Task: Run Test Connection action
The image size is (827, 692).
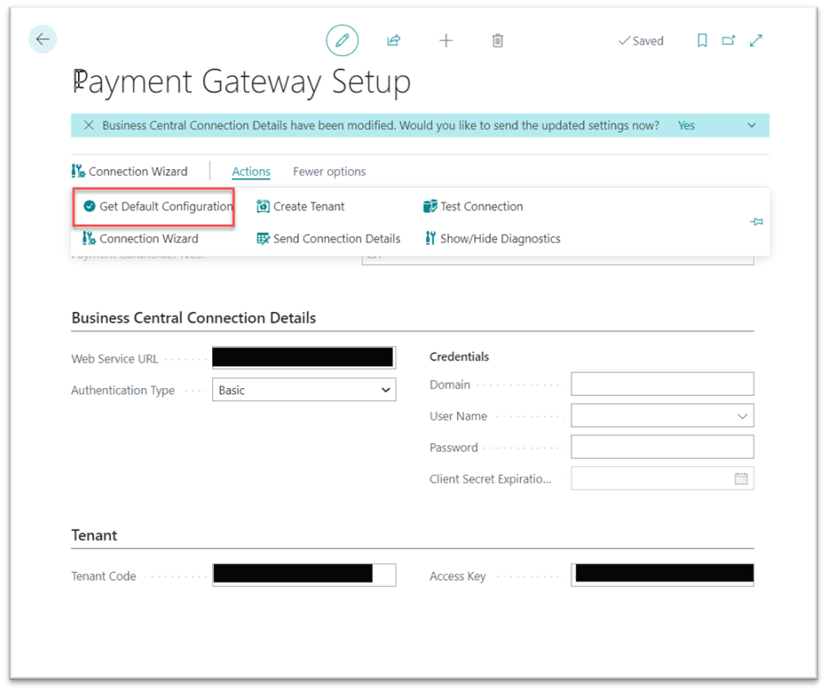Action: tap(473, 207)
